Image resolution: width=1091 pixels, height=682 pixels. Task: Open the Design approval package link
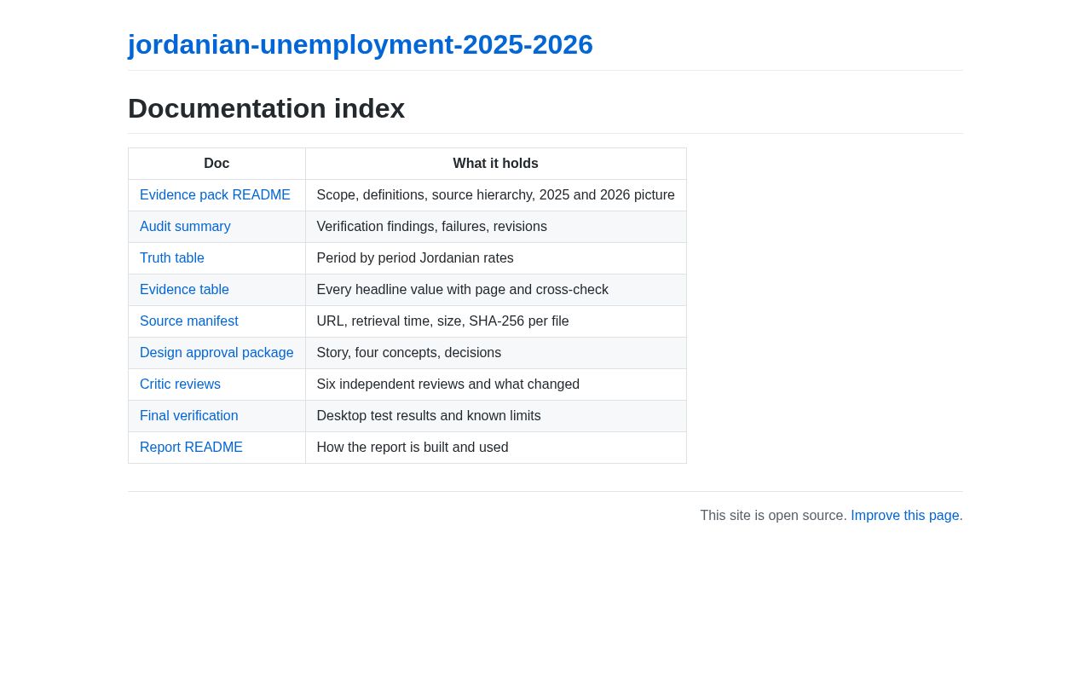point(216,353)
